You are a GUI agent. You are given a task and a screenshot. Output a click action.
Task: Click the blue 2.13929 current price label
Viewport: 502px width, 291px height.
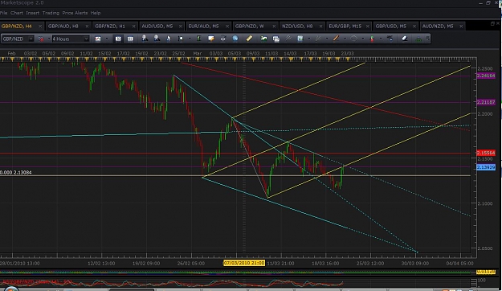486,167
